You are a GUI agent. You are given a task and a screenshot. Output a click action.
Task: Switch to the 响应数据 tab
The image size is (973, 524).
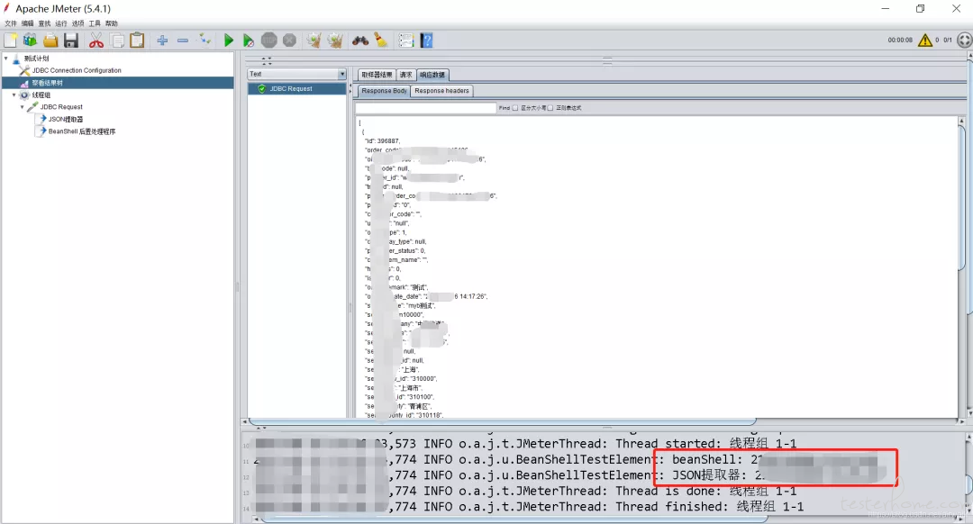[432, 75]
